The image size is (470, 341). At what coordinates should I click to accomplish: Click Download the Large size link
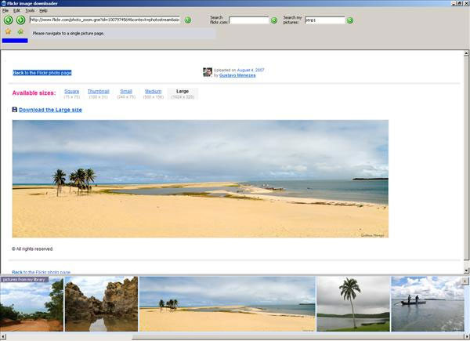[x=50, y=110]
